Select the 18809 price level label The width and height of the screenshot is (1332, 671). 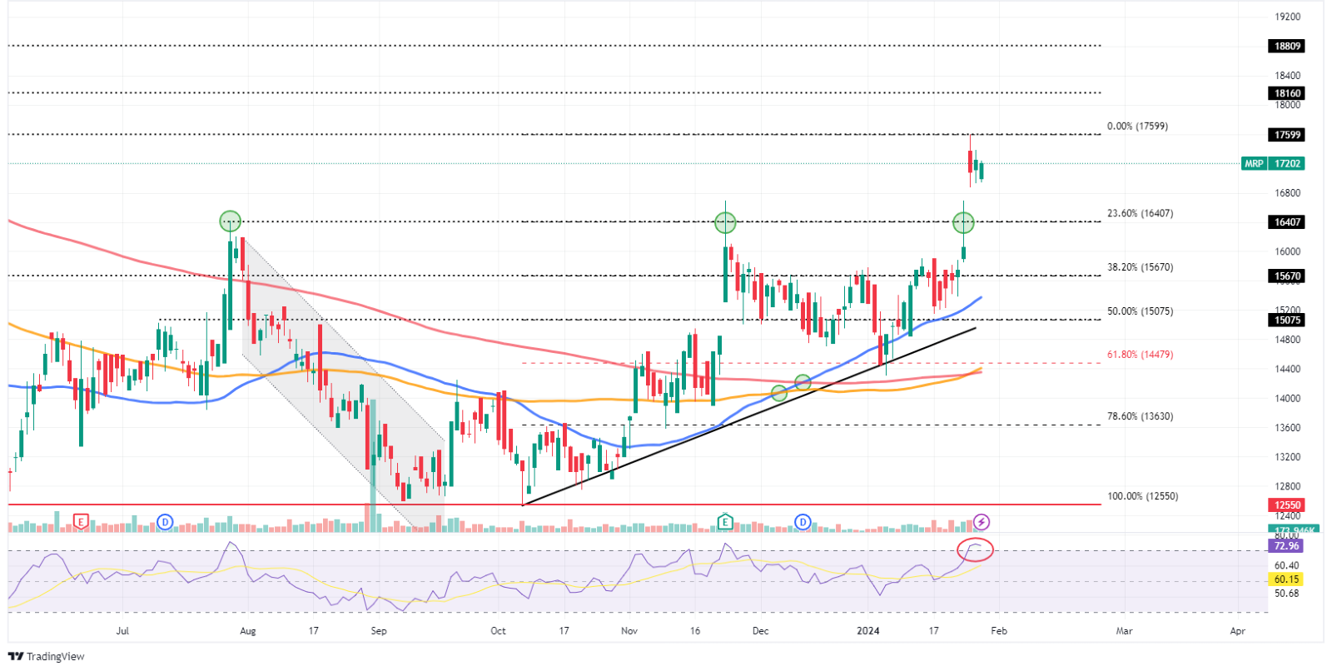(x=1287, y=47)
